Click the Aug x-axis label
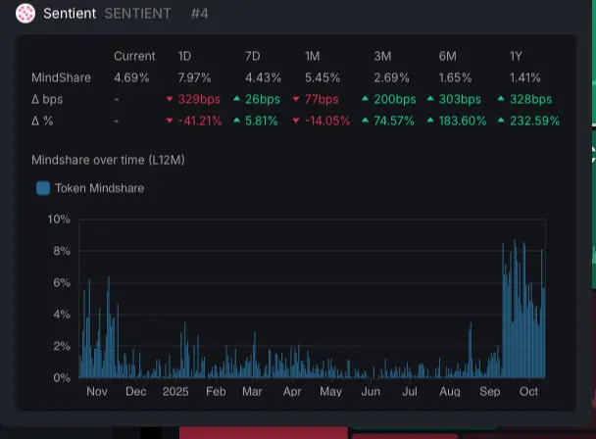Image resolution: width=596 pixels, height=439 pixels. (450, 392)
